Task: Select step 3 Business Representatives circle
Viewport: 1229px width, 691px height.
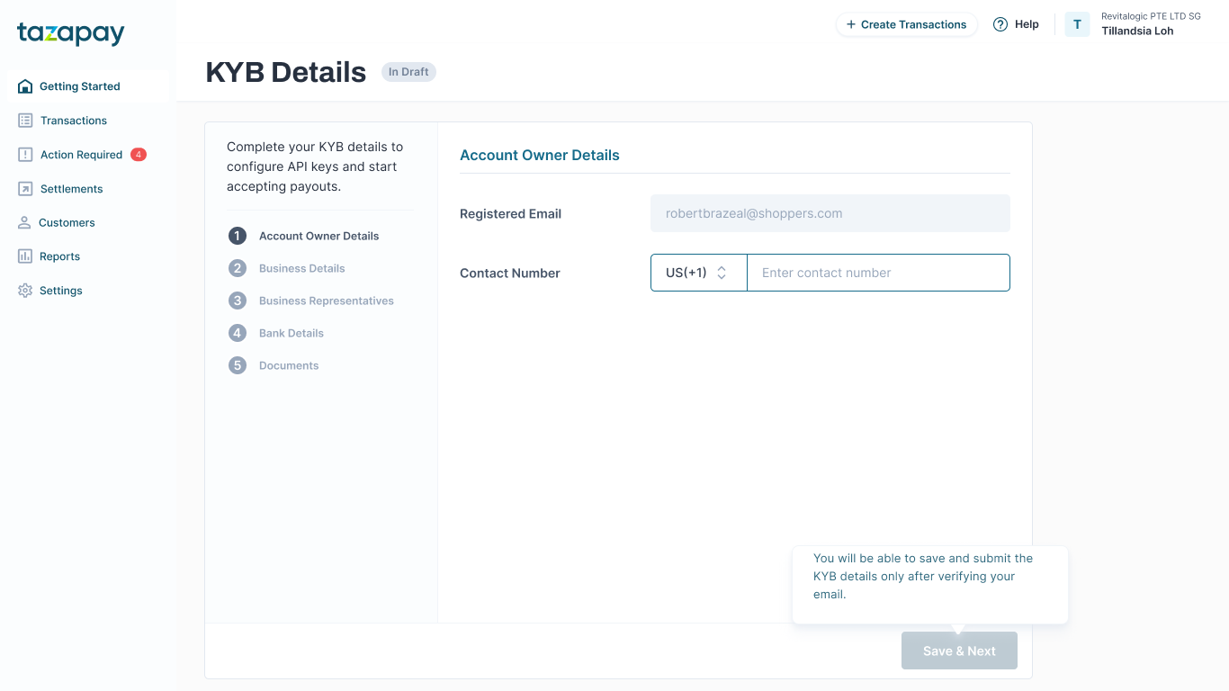Action: click(x=237, y=301)
